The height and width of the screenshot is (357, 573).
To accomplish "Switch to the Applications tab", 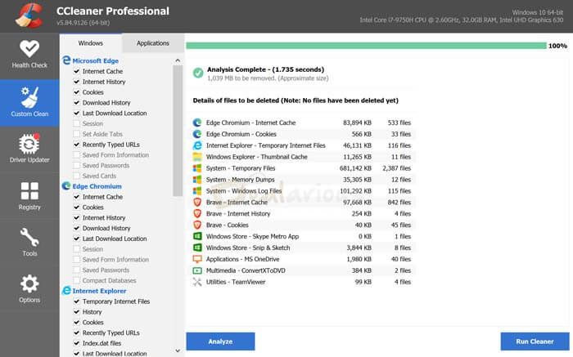I will point(153,43).
